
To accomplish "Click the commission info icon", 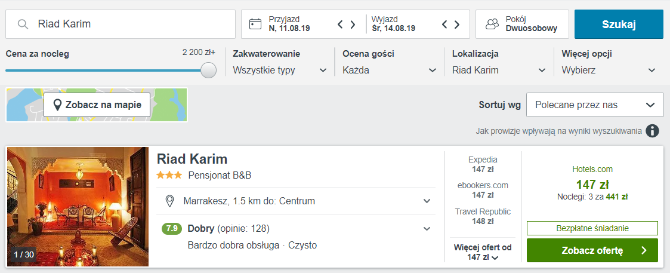I will 652,131.
